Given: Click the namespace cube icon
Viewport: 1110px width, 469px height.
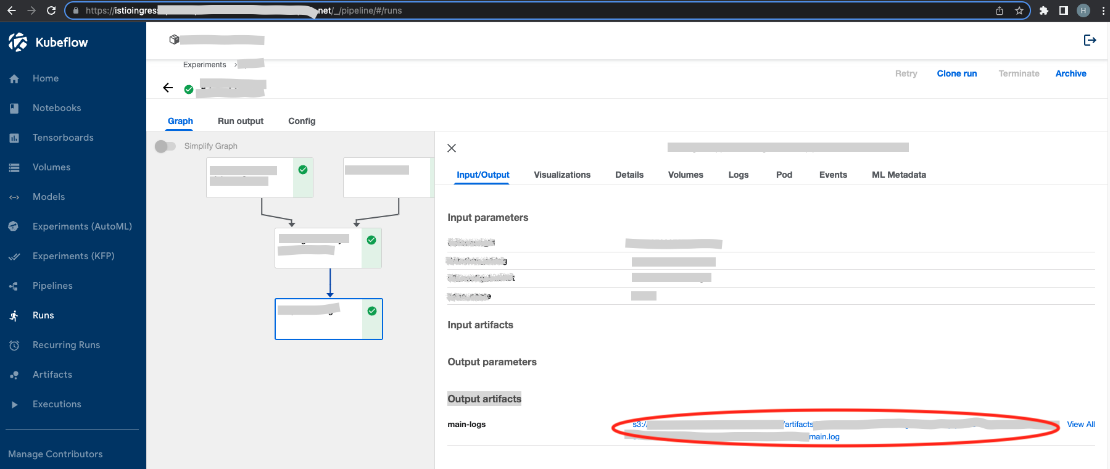Looking at the screenshot, I should [x=174, y=39].
